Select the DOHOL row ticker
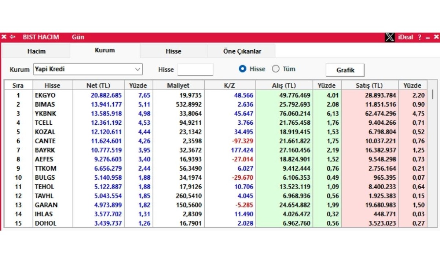The height and width of the screenshot is (275, 440). pyautogui.click(x=46, y=223)
